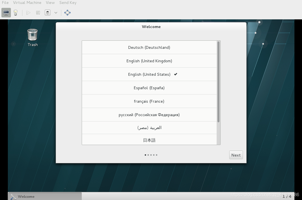The image size is (302, 200).
Task: Open the Send Key menu
Action: pyautogui.click(x=68, y=3)
